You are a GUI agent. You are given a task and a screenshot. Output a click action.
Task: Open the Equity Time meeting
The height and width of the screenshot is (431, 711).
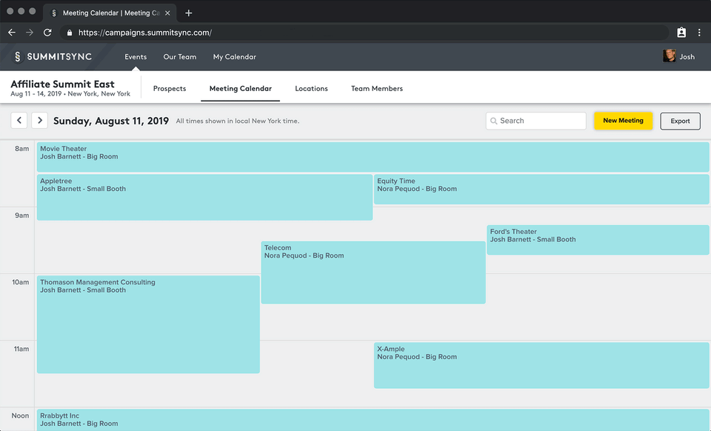(541, 190)
